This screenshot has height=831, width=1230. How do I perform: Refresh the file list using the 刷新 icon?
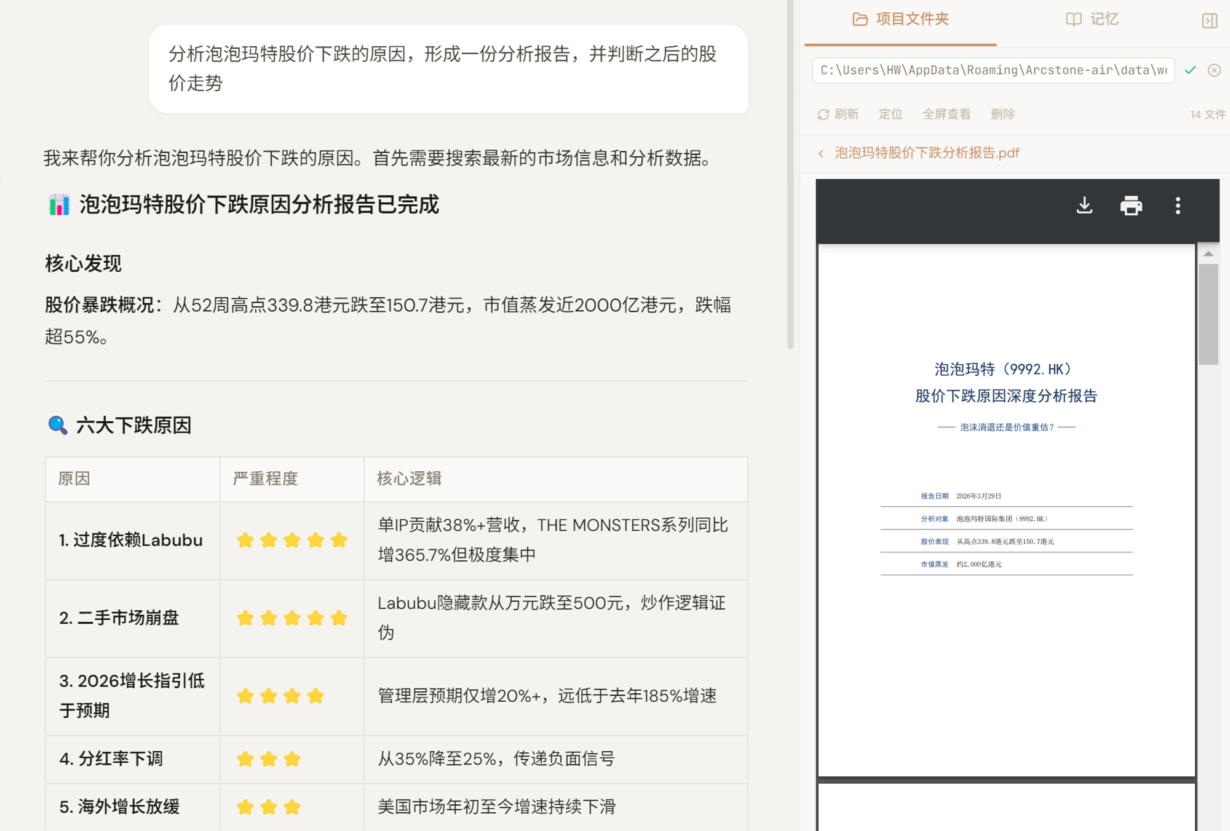(824, 114)
